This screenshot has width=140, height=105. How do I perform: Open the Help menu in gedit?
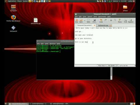pyautogui.click(x=109, y=17)
